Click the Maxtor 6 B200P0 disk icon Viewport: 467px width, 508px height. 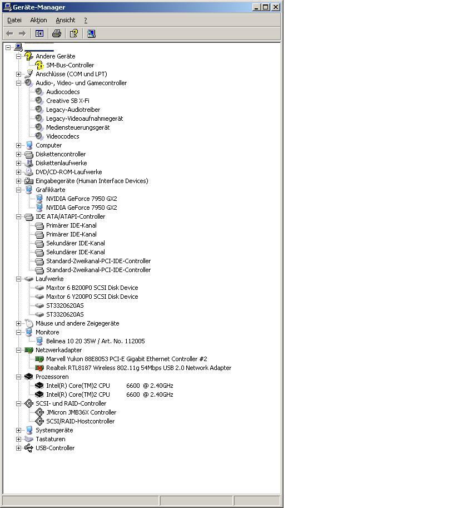coord(39,287)
